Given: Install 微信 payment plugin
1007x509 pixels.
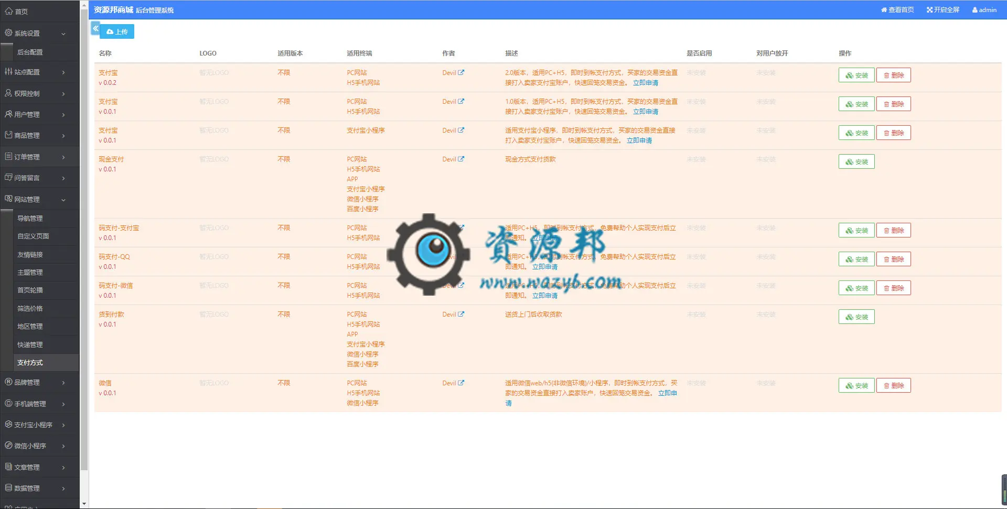Looking at the screenshot, I should 856,385.
